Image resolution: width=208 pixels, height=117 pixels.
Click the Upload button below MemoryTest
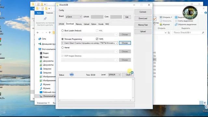(143, 32)
